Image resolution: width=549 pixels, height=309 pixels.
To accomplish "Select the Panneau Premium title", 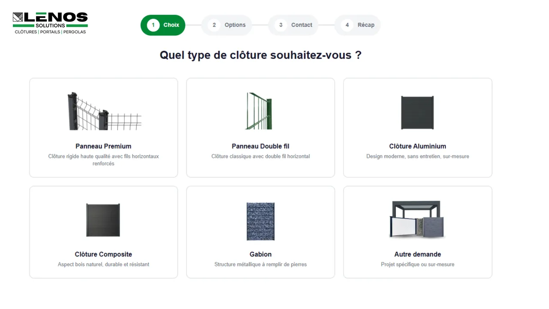I will tap(103, 146).
